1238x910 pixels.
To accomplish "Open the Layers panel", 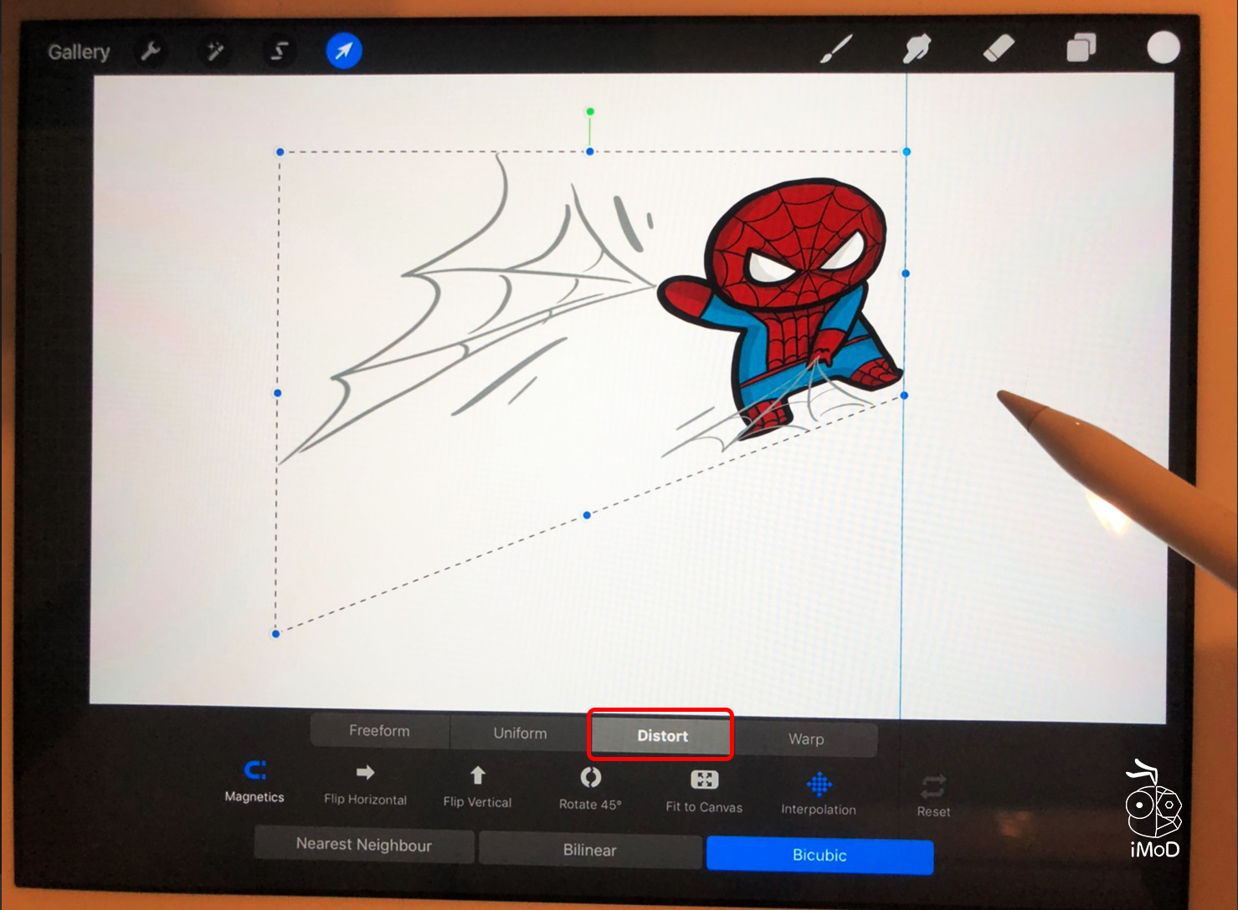I will (x=1081, y=48).
